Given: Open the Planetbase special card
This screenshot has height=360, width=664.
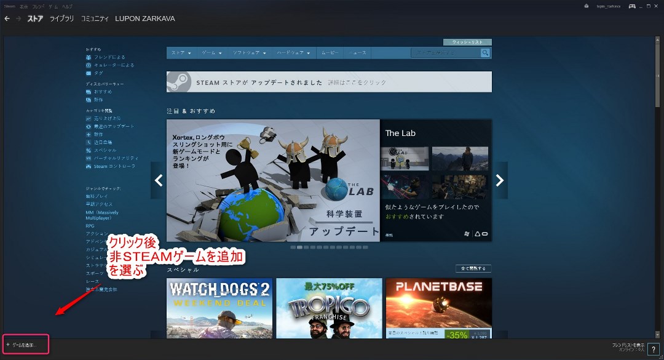Looking at the screenshot, I should click(x=439, y=308).
